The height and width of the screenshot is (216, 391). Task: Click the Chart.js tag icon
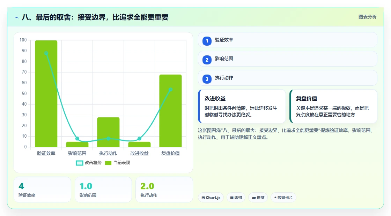tap(203, 198)
